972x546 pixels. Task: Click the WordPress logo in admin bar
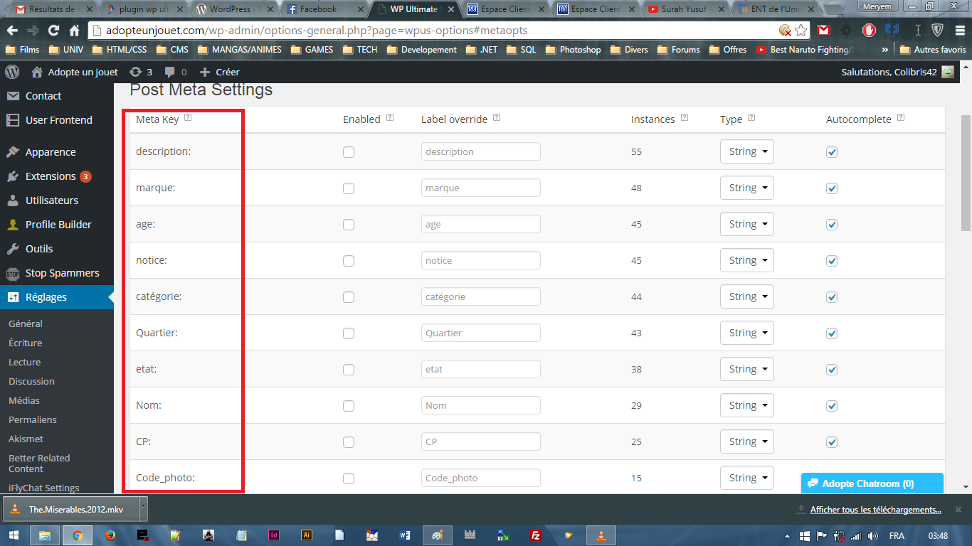12,72
